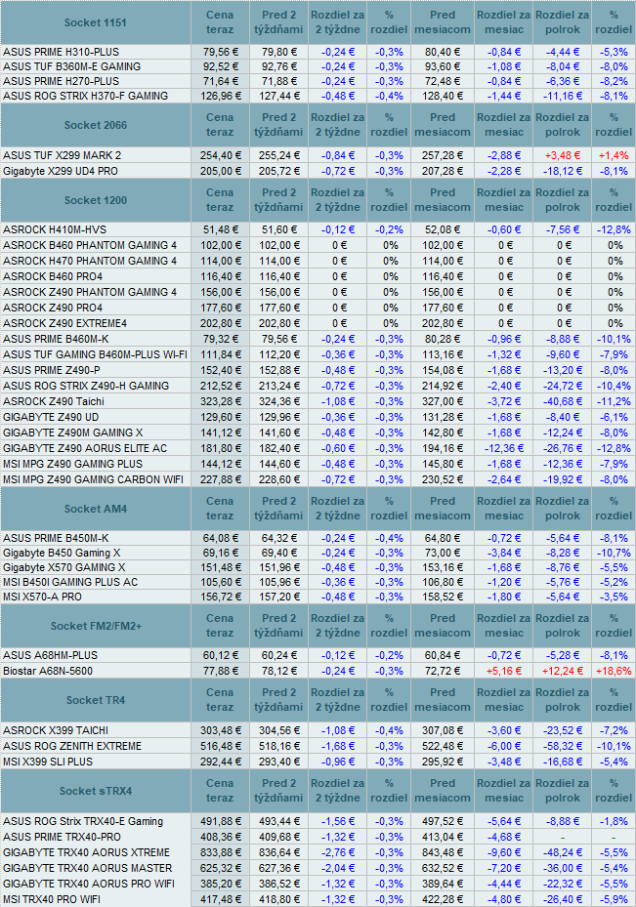This screenshot has height=907, width=636.
Task: Click the Socket 2066 section header
Action: [x=96, y=125]
